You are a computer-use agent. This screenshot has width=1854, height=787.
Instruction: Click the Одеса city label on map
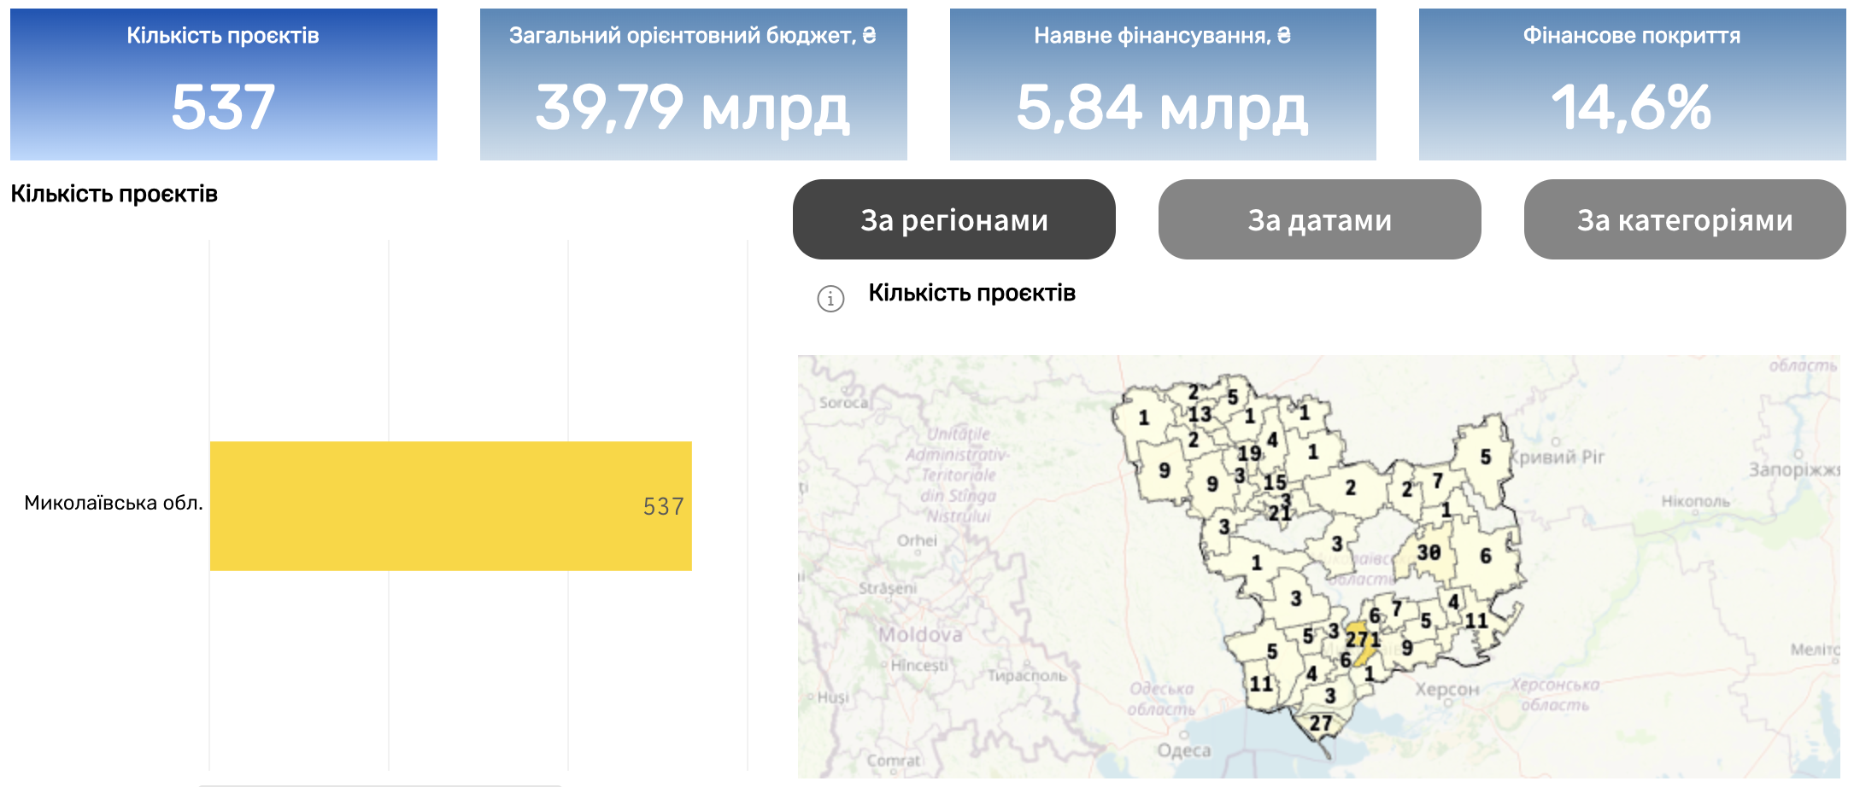[x=1183, y=750]
